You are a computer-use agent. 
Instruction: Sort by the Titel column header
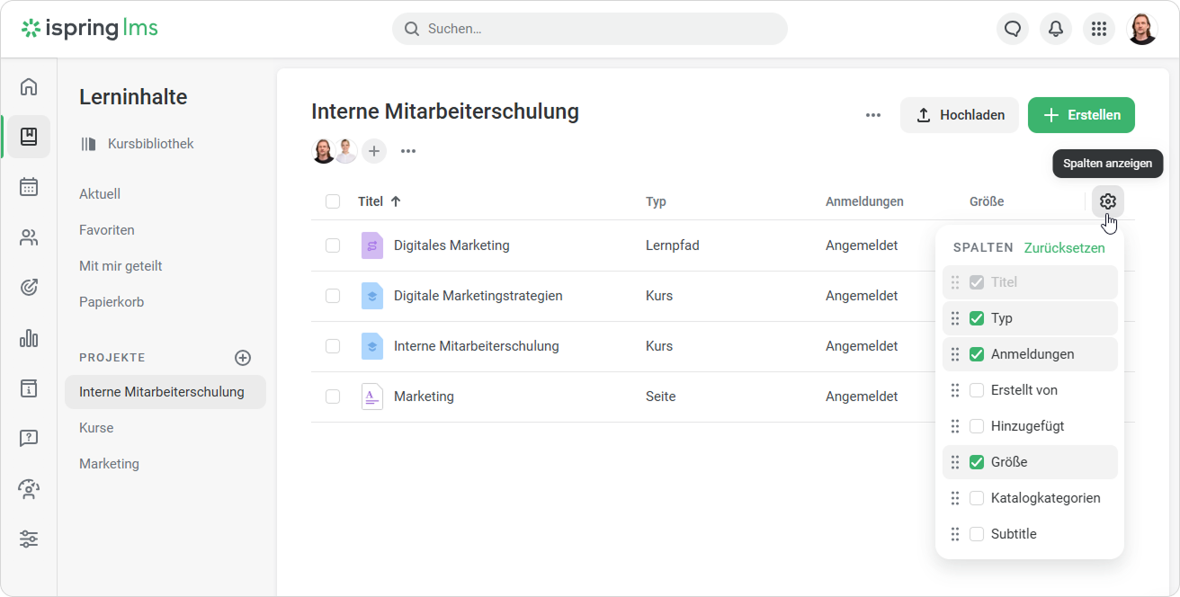tap(371, 201)
